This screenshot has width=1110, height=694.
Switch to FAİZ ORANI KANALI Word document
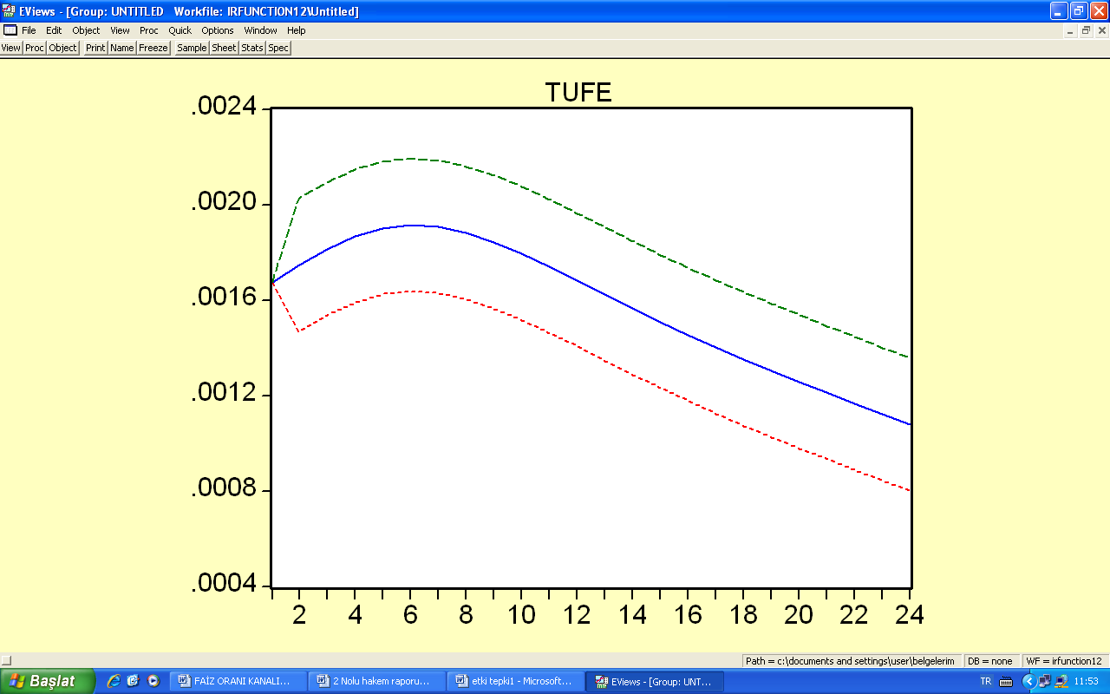238,681
